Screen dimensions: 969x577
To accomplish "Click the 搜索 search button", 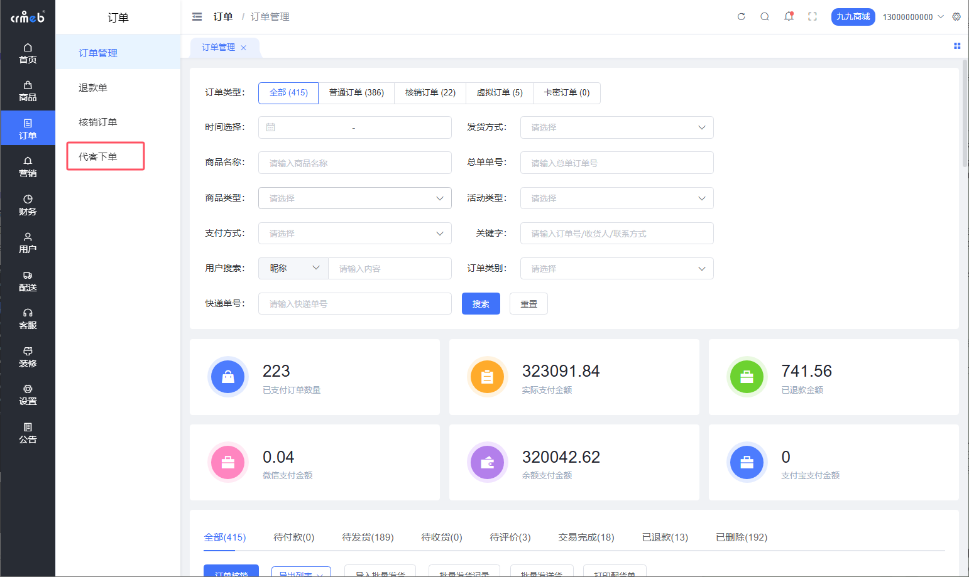I will pyautogui.click(x=481, y=304).
